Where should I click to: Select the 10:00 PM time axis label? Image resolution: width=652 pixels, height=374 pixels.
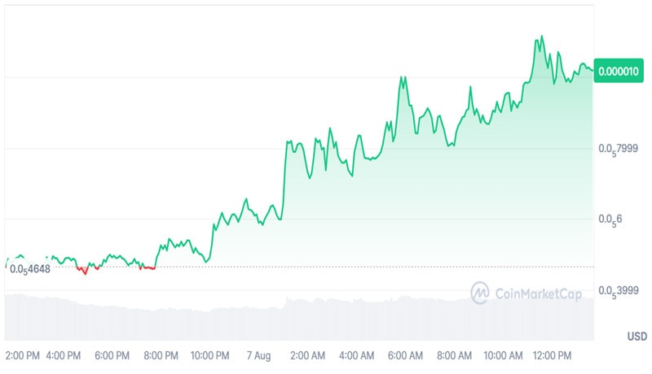[x=209, y=356]
